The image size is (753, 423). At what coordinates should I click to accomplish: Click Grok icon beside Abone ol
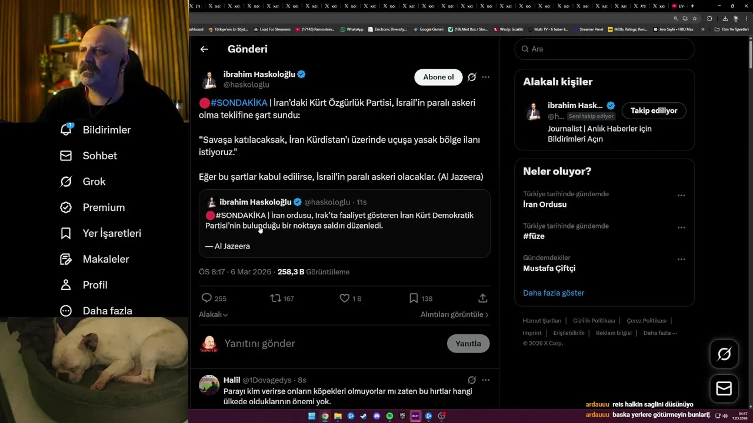pos(472,77)
